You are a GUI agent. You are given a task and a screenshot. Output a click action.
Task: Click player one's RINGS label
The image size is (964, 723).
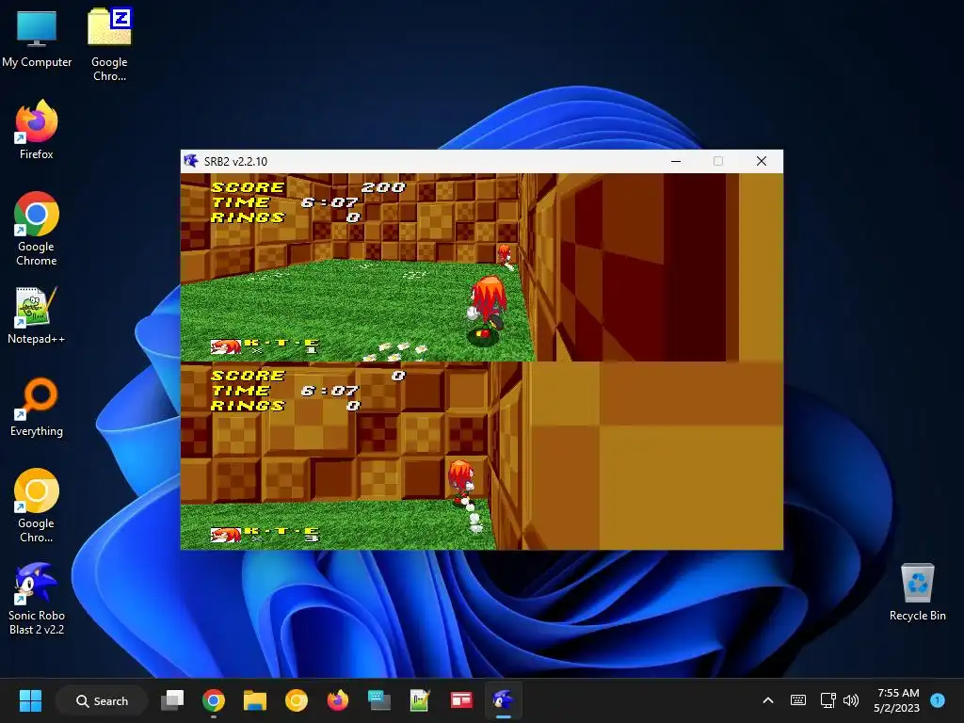point(248,217)
